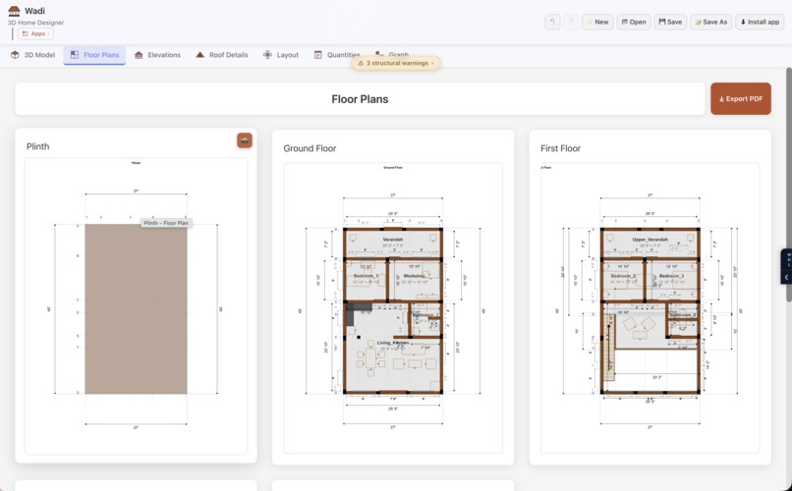Click the redo arrow button
The width and height of the screenshot is (792, 491).
(571, 22)
